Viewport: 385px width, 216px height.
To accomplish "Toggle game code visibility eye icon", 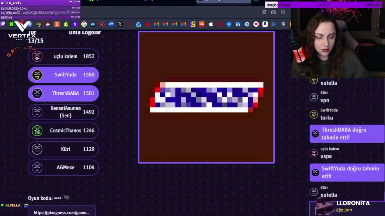I will pos(67,198).
